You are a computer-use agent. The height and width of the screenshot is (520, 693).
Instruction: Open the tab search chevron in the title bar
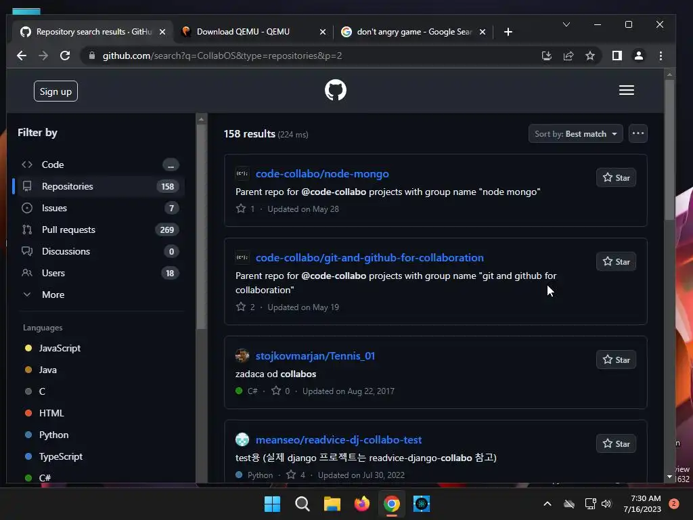(x=566, y=24)
